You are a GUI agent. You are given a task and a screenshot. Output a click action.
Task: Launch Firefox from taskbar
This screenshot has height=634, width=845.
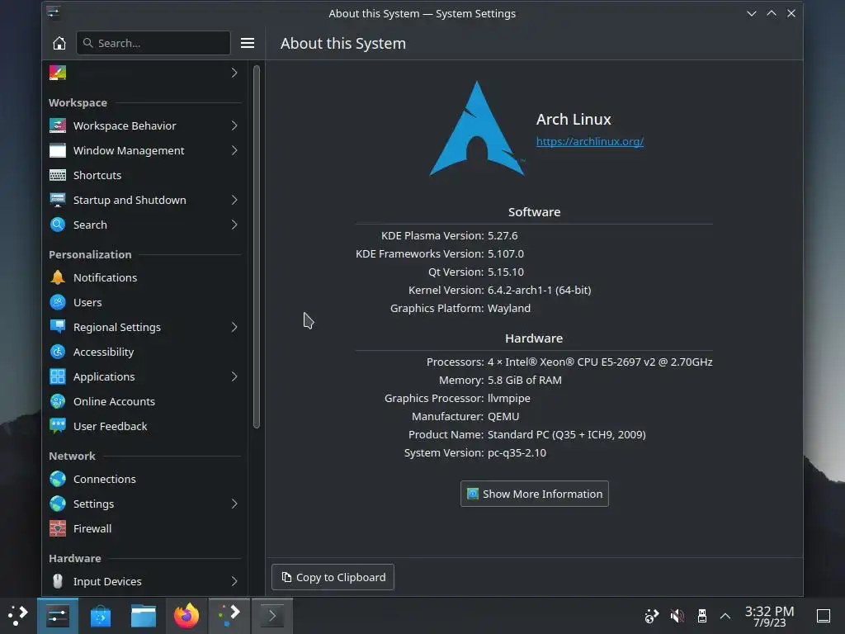pos(186,616)
